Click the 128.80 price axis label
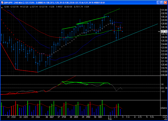 click(x=164, y=24)
